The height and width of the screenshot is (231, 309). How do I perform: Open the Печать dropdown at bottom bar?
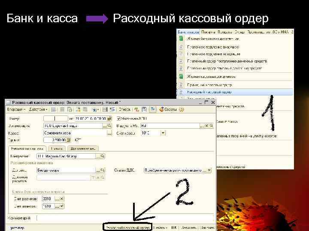tap(160, 228)
